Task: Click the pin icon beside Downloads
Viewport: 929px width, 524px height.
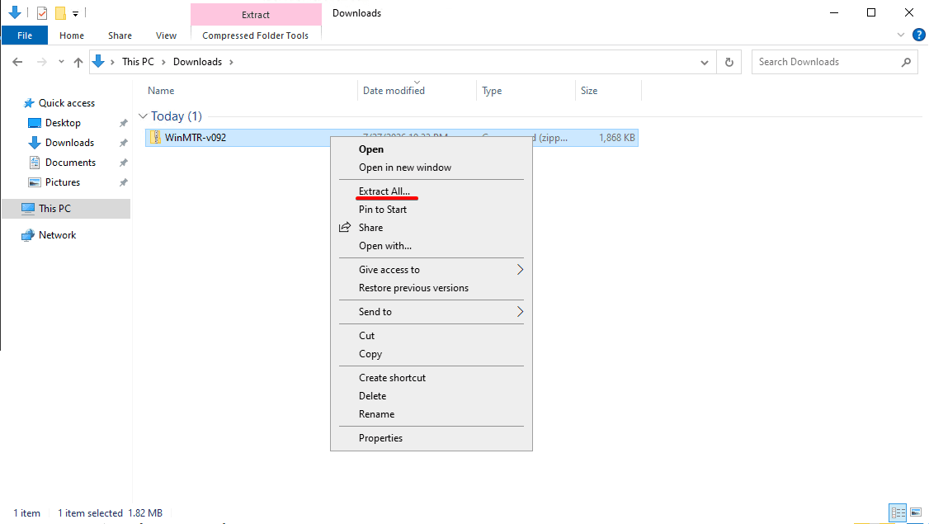Action: [123, 143]
